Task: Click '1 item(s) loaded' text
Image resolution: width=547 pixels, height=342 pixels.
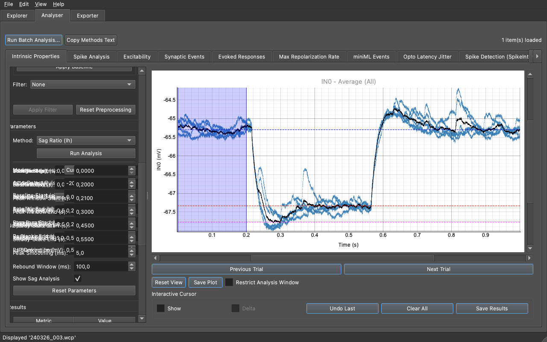Action: click(x=521, y=40)
